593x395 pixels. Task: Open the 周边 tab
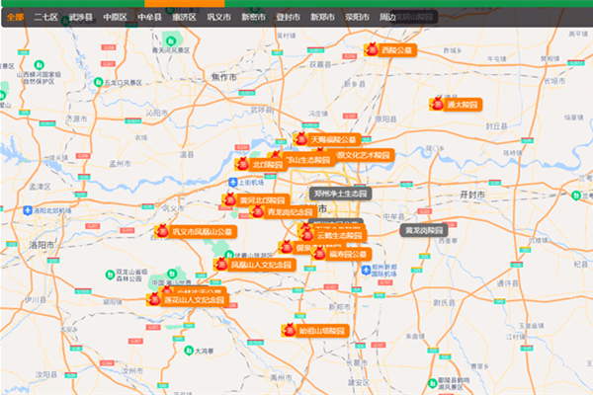tap(387, 17)
